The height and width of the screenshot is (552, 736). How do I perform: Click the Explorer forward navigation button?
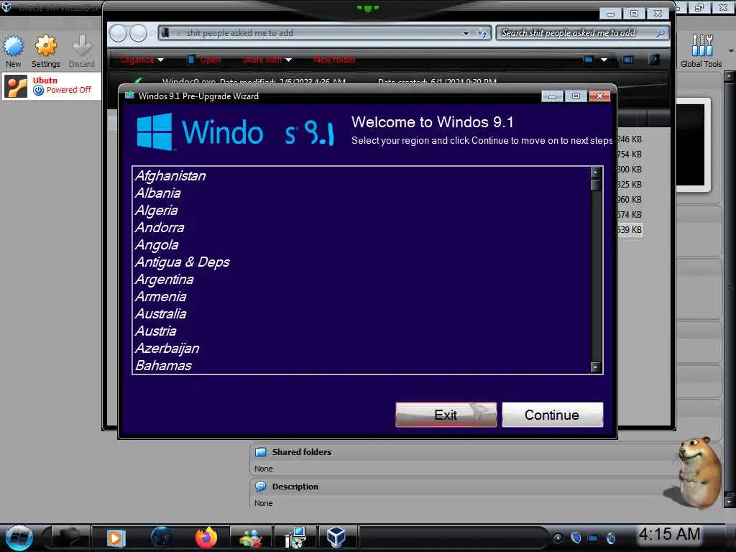click(x=138, y=33)
